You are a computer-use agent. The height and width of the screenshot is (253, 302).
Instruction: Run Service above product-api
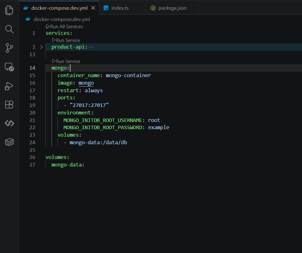point(66,40)
